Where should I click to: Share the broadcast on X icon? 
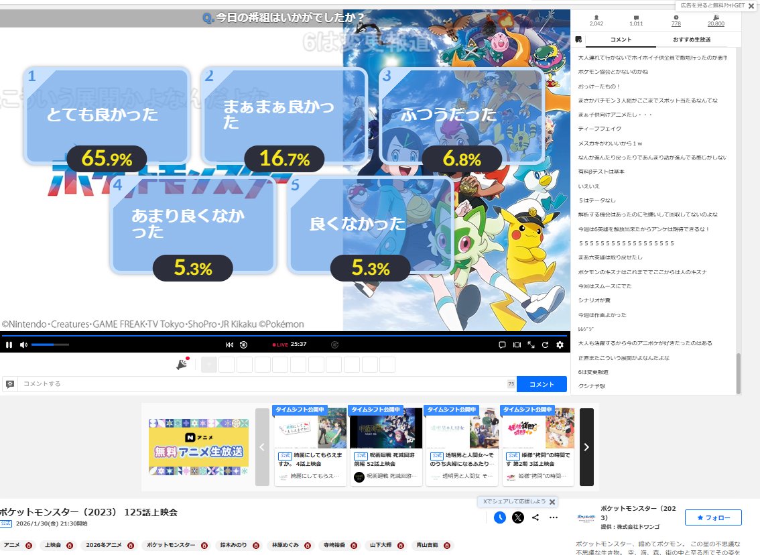tap(518, 517)
